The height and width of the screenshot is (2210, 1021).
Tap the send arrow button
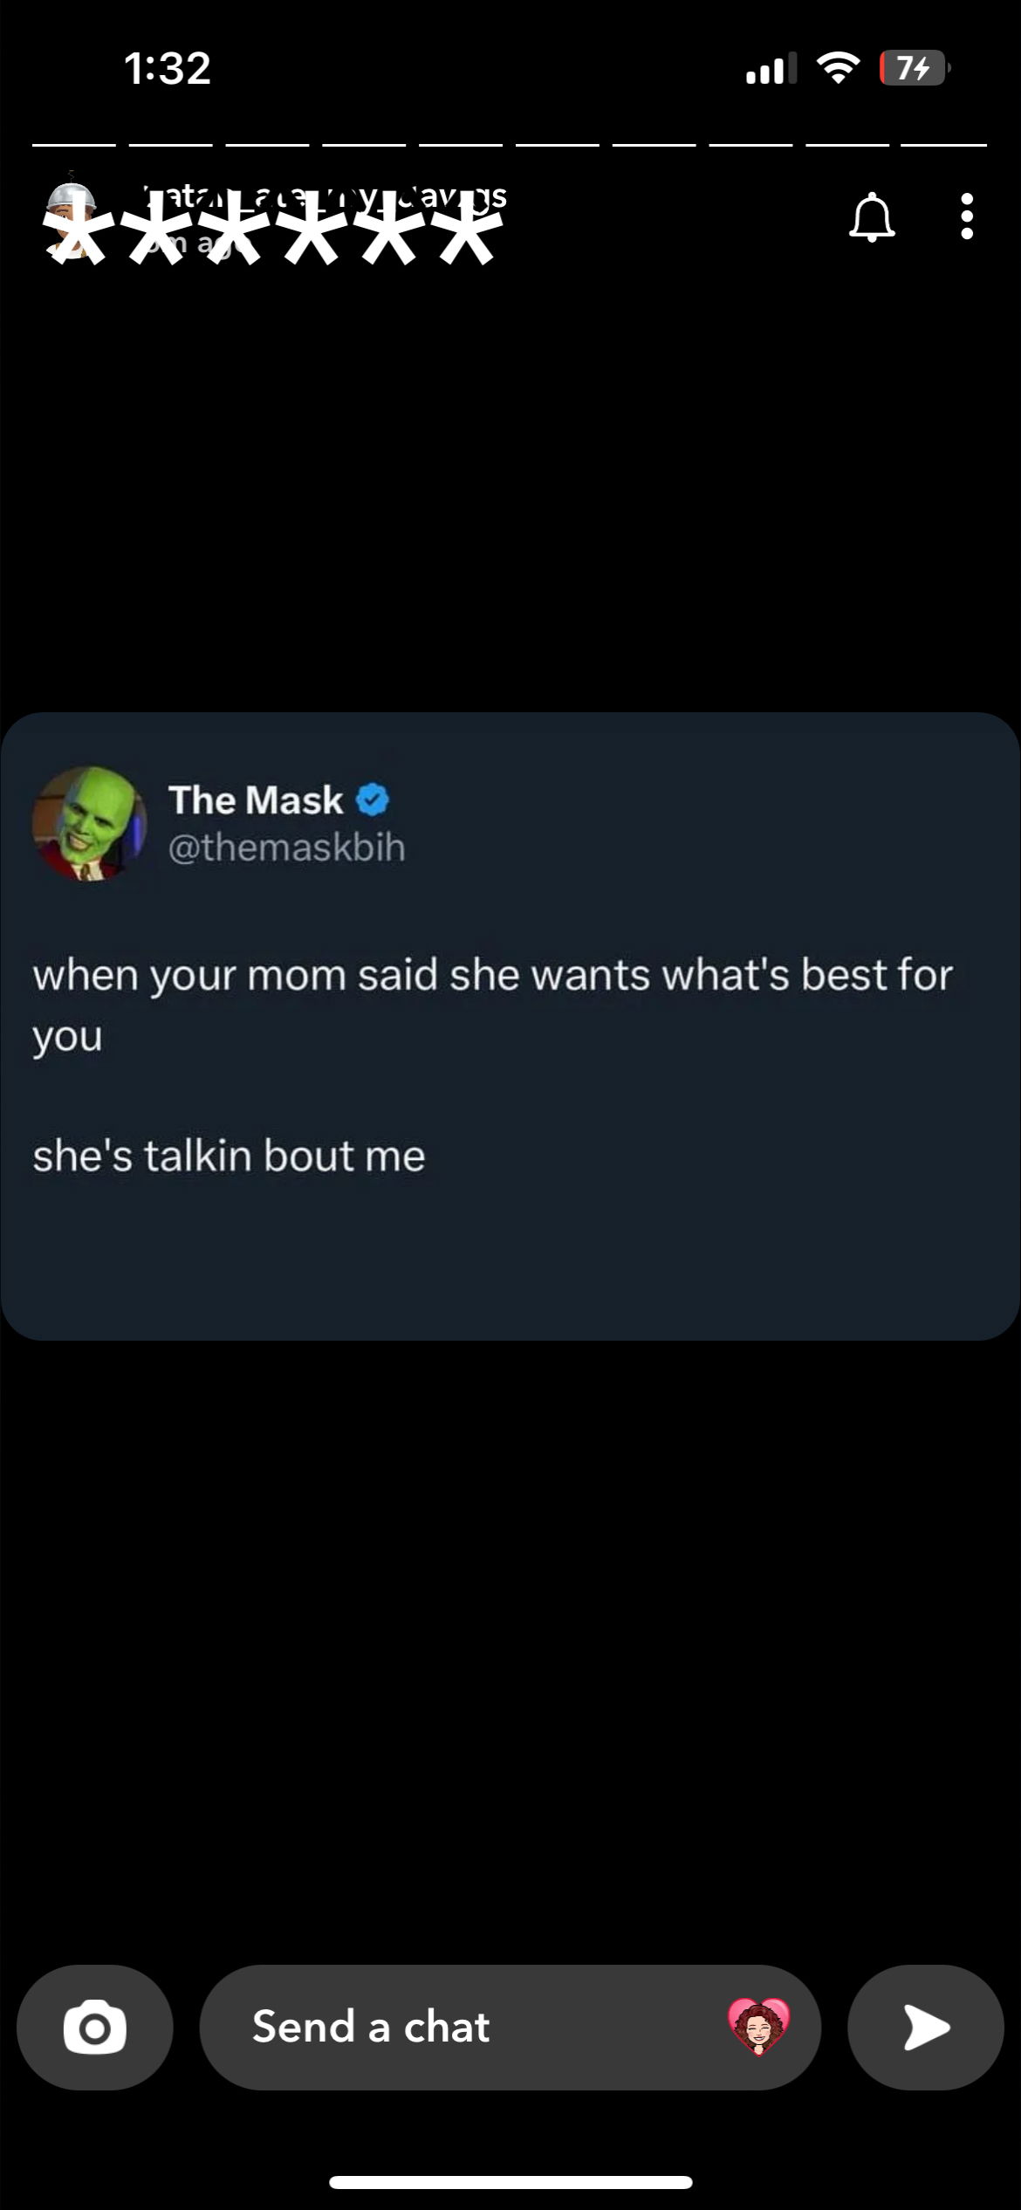pos(926,2027)
